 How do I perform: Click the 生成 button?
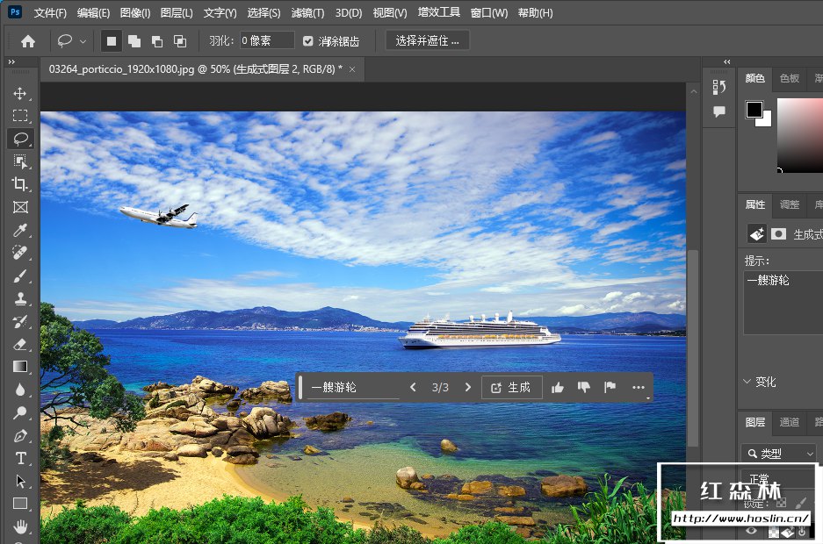pos(511,387)
